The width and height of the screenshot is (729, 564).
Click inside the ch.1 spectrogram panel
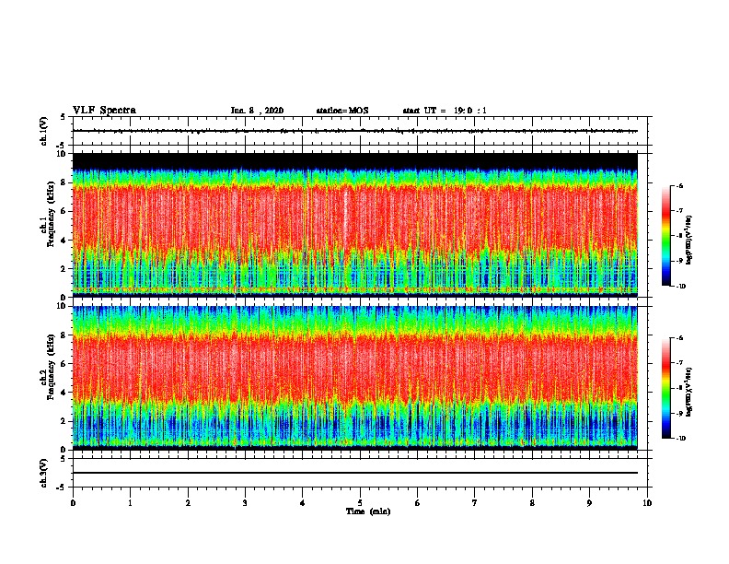(354, 225)
